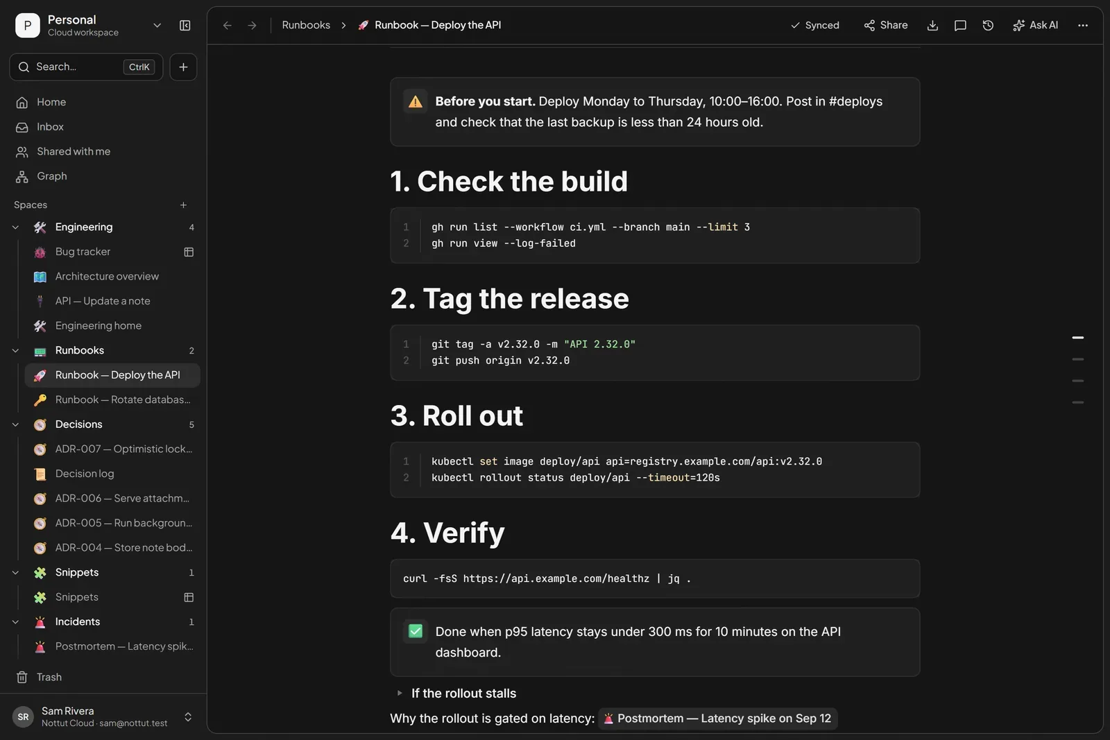Open the comments panel icon

960,26
